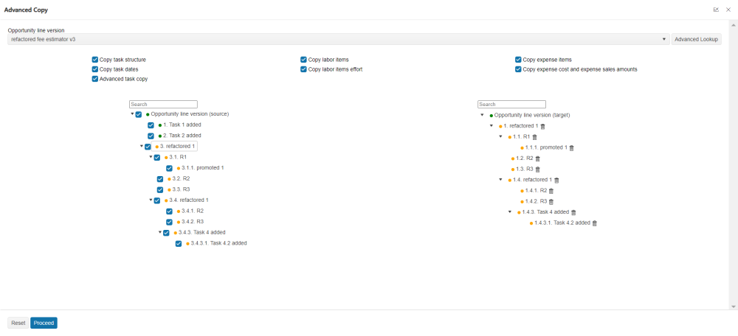Remove target task 1.1.1. promoted 1
The height and width of the screenshot is (336, 738).
click(x=571, y=147)
